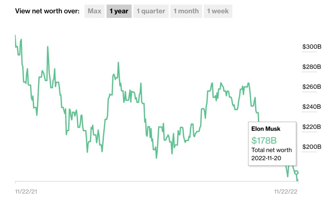This screenshot has height=197, width=328.
Task: Select the 1 week range button
Action: [218, 11]
